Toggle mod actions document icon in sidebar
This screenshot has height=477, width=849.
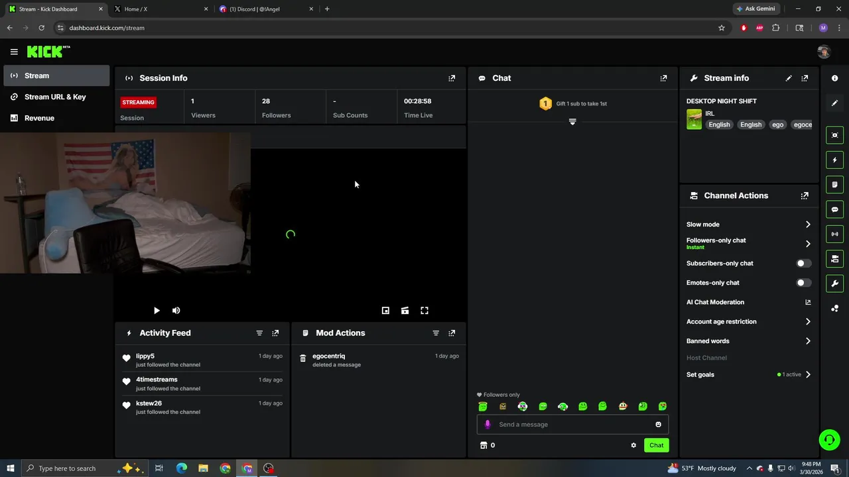tap(834, 184)
